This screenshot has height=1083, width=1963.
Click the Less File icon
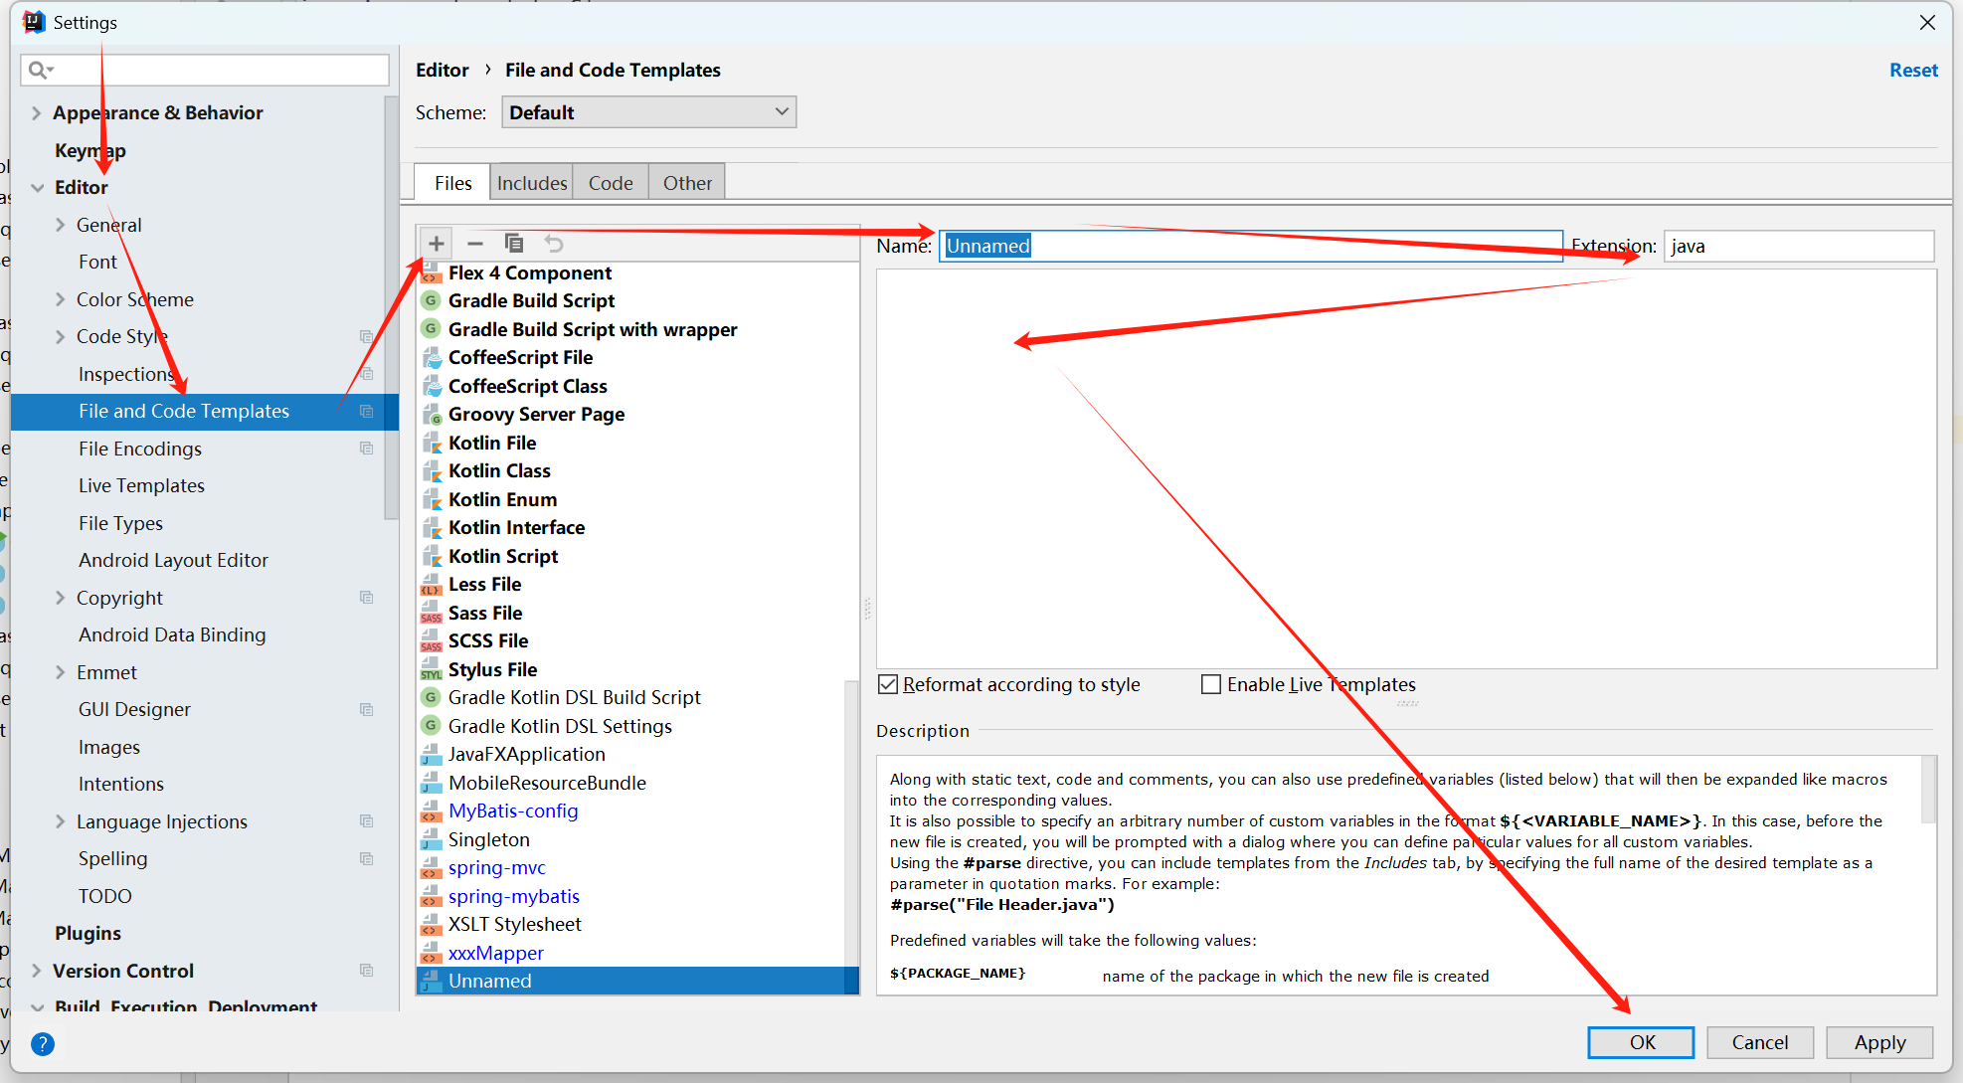coord(432,584)
